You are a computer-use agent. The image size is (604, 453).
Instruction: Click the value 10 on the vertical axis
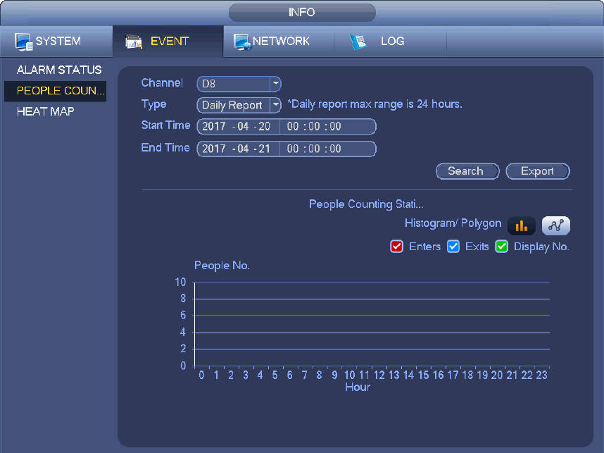180,283
